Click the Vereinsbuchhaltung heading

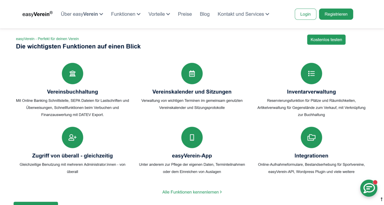tap(72, 92)
